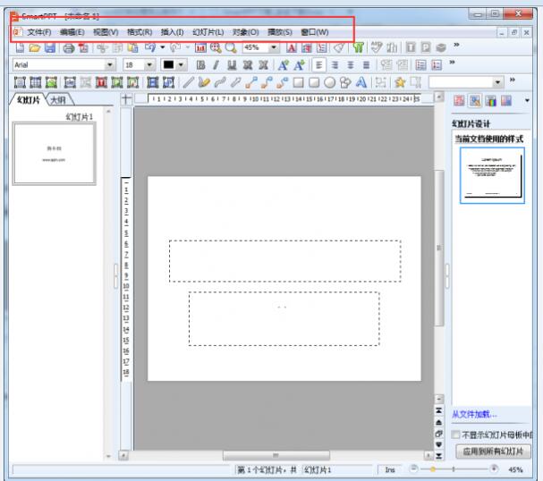Select the slide 1 thumbnail
Screen dimensions: 543x481
point(54,154)
